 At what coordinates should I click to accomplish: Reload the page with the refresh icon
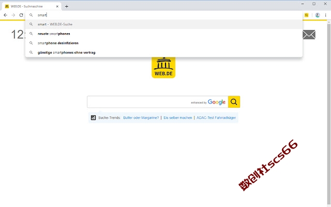(x=21, y=15)
